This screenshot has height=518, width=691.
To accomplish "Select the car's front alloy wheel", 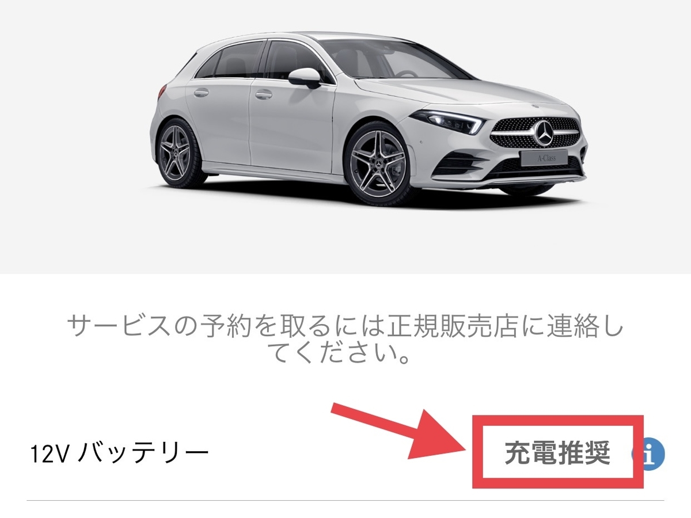I will pos(378,163).
